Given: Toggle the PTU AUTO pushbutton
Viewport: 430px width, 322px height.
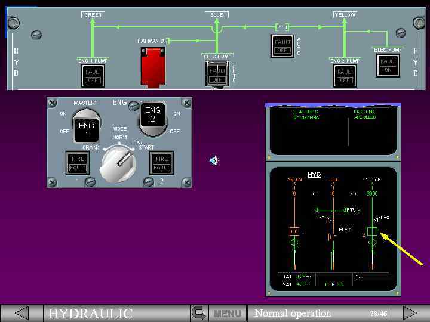Looking at the screenshot, I should pyautogui.click(x=282, y=46).
